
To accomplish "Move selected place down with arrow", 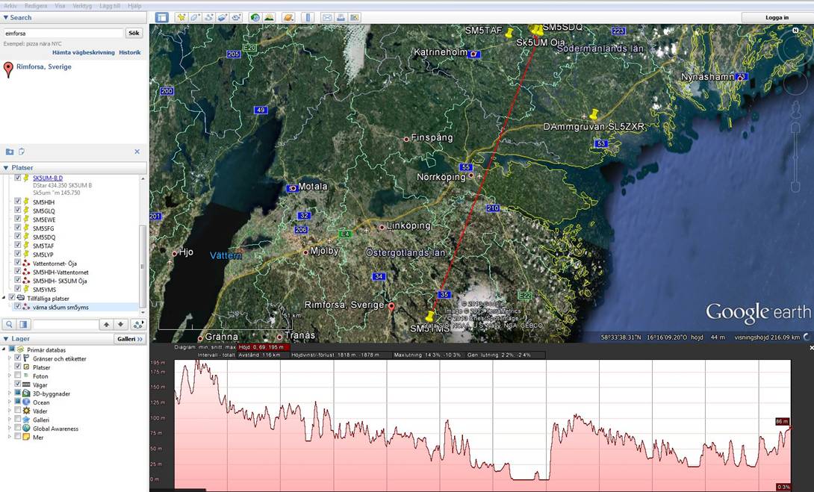I will click(120, 324).
